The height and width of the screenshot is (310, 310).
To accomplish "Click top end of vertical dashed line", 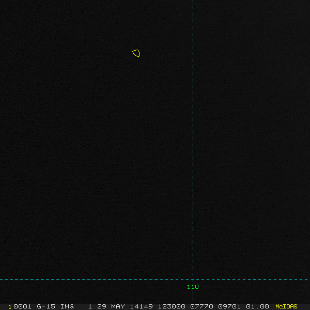I will [193, 2].
